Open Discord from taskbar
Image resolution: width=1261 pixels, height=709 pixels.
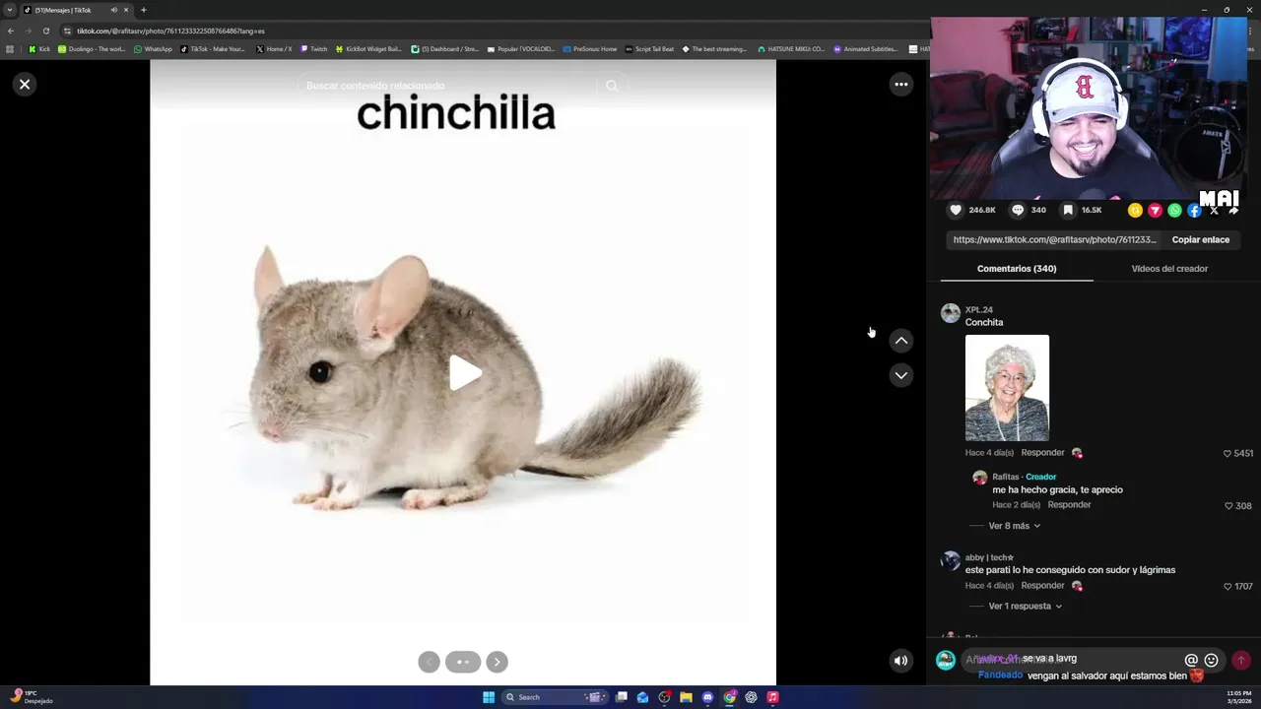click(707, 697)
